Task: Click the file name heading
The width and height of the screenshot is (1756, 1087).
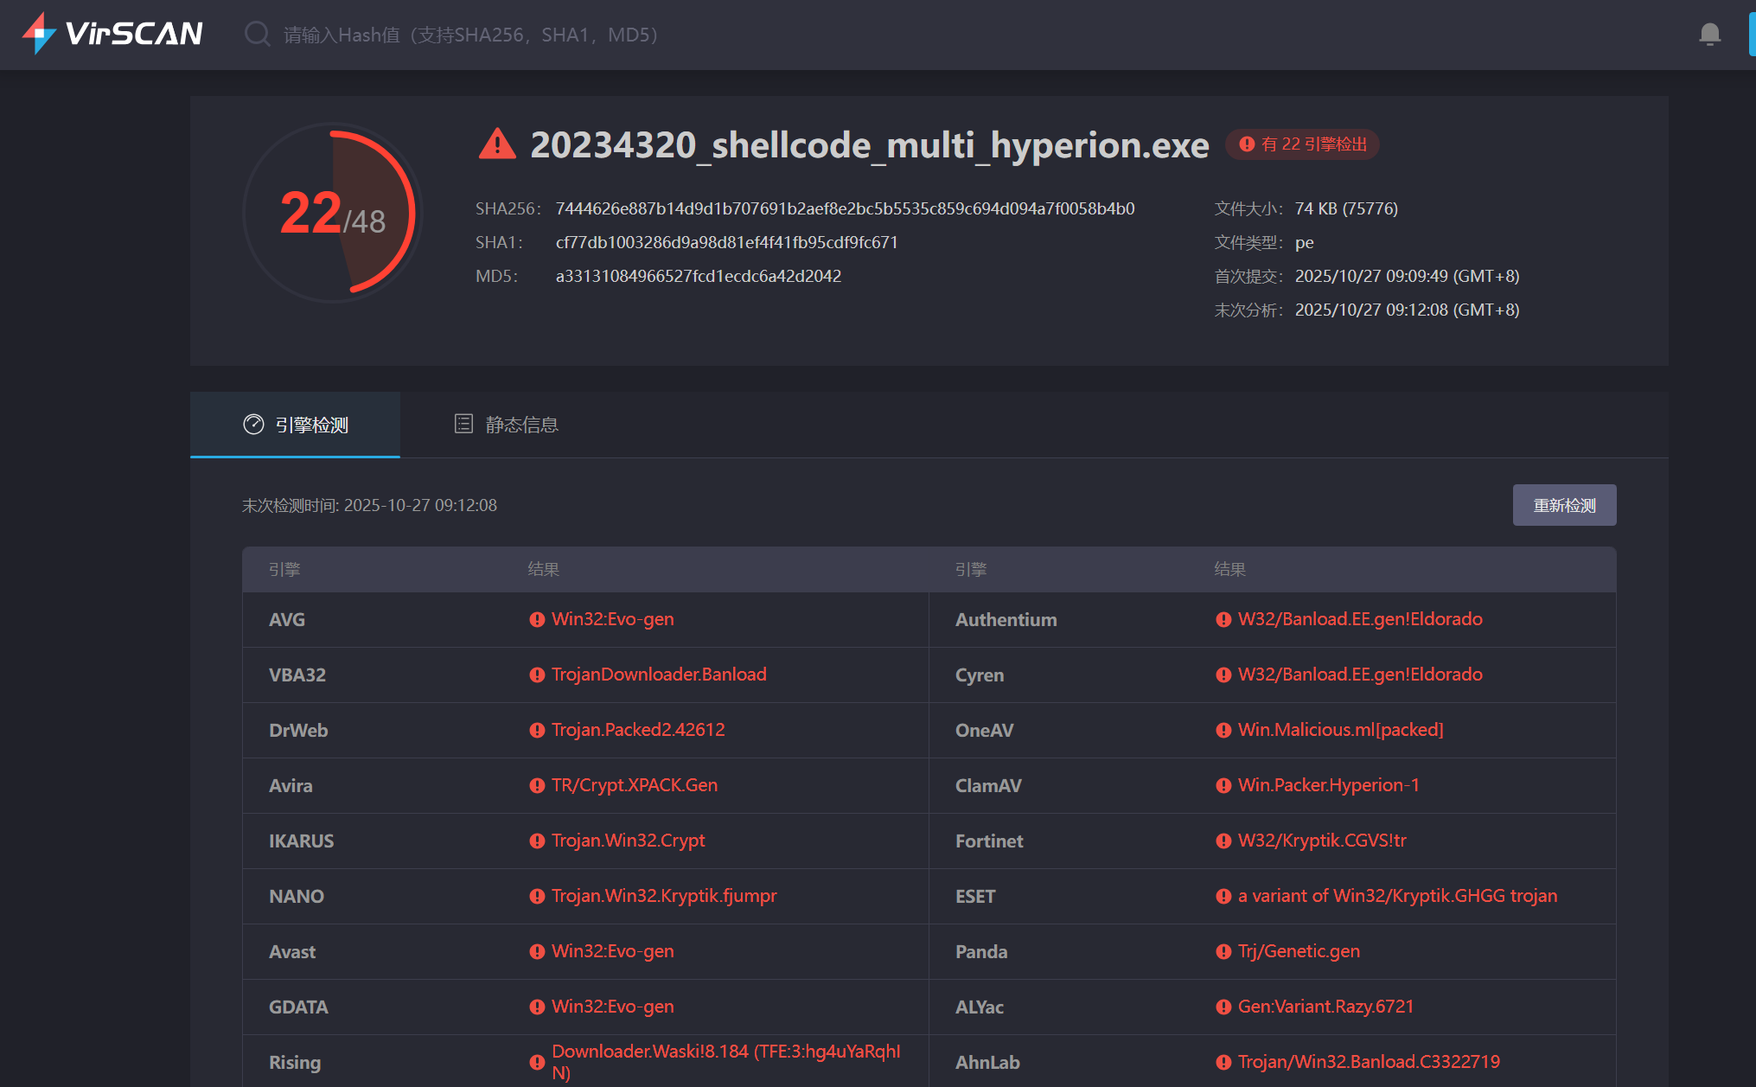Action: pyautogui.click(x=869, y=144)
